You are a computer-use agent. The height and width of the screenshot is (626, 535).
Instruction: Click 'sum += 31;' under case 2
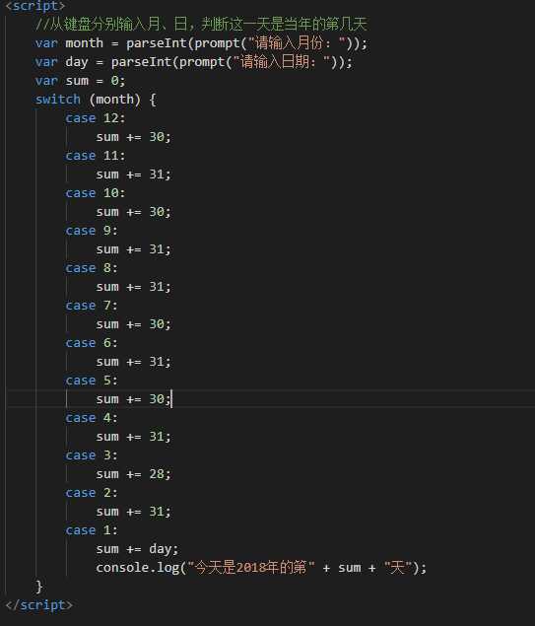pos(133,512)
